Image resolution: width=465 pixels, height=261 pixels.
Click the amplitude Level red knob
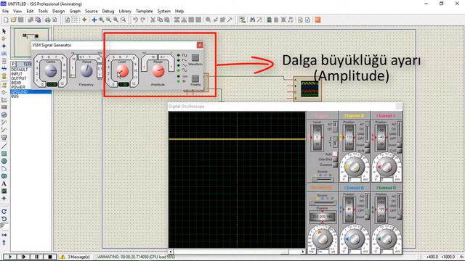(x=122, y=71)
